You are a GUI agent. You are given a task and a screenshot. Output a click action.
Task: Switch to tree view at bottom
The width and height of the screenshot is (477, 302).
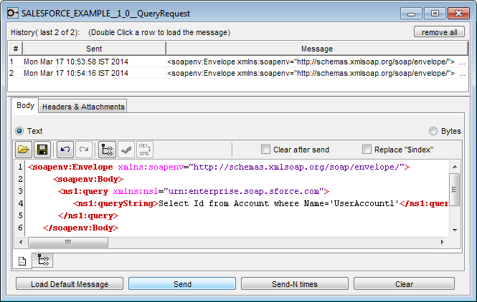pos(42,260)
